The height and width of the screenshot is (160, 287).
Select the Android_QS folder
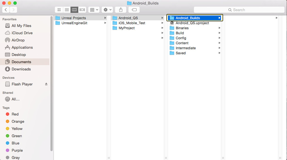point(138,18)
